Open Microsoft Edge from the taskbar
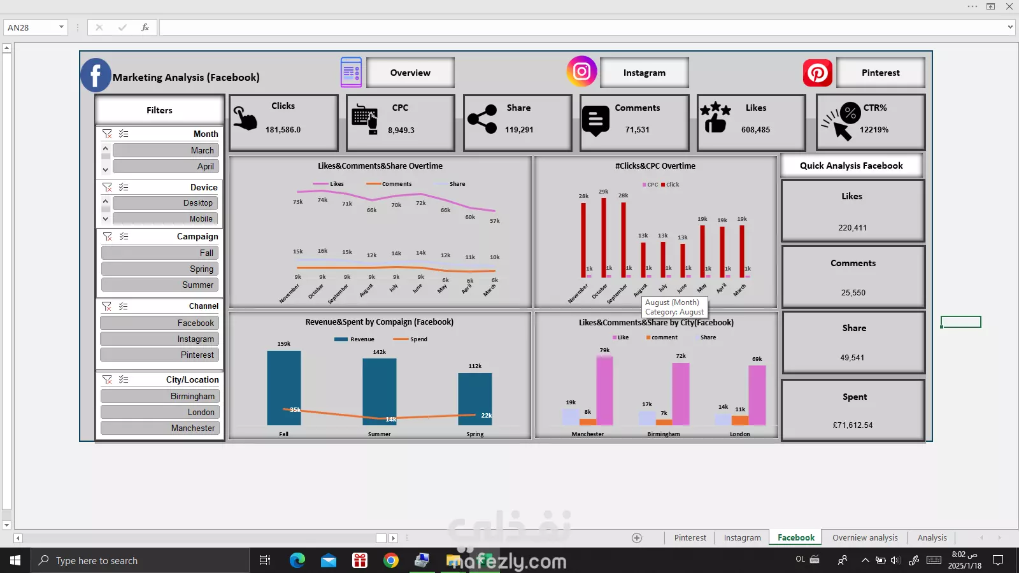This screenshot has height=573, width=1019. click(297, 560)
